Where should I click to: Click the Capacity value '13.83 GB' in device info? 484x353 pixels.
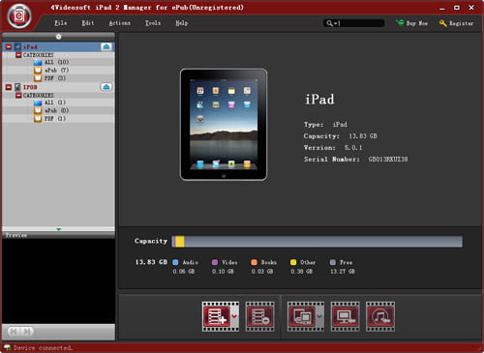pos(363,136)
